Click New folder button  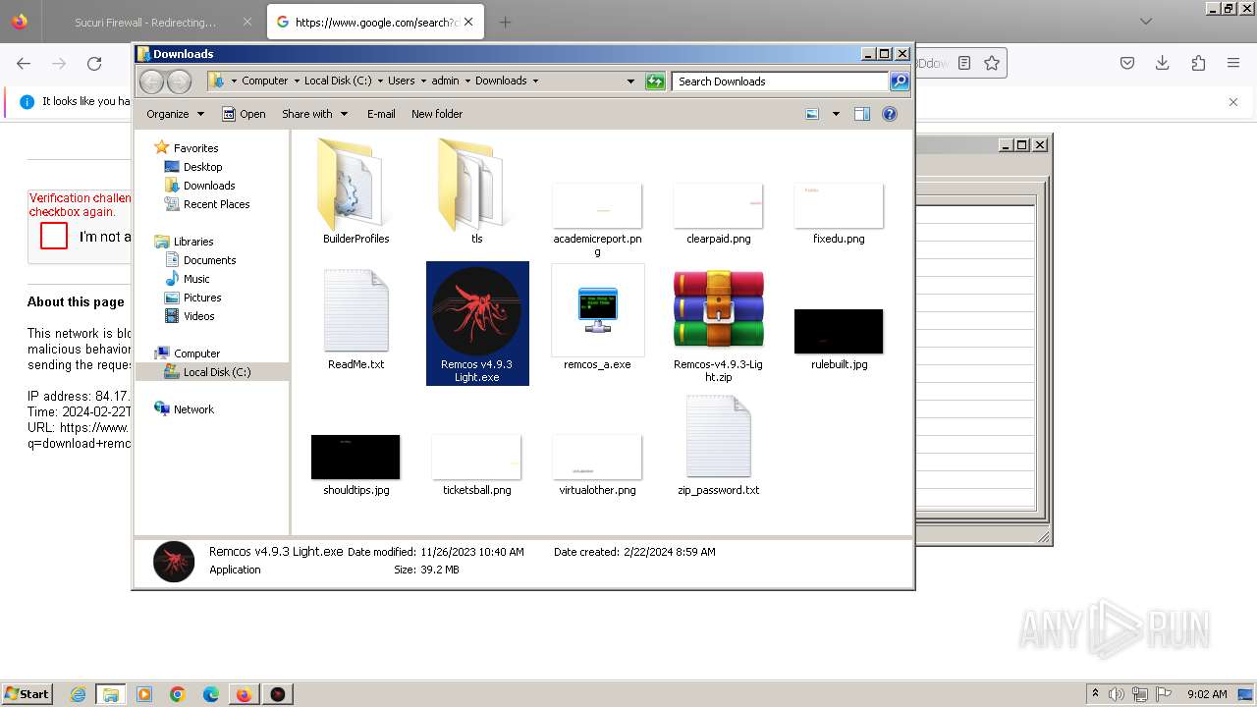tap(437, 114)
